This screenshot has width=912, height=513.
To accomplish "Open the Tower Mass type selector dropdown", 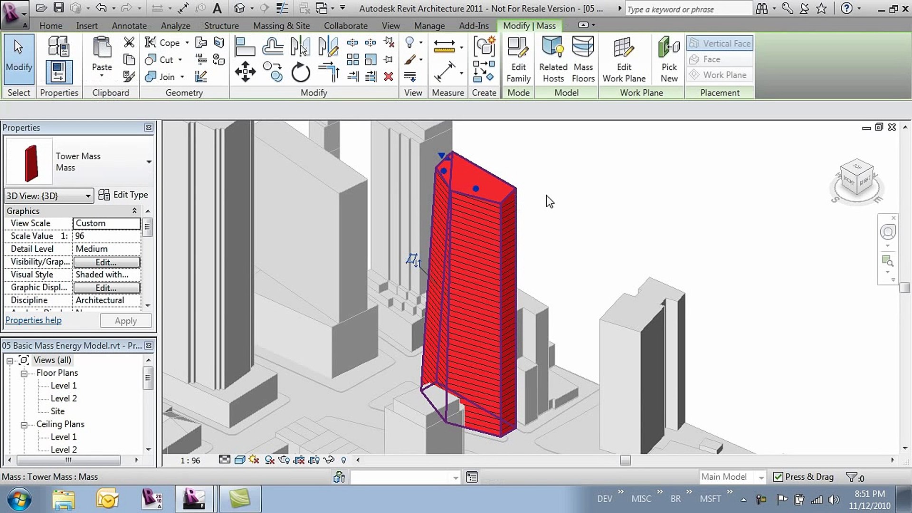I will click(149, 161).
